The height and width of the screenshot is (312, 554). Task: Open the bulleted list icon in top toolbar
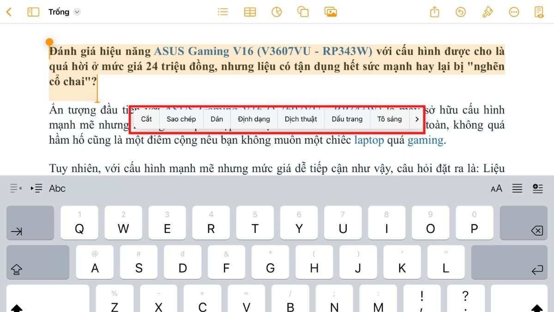pyautogui.click(x=223, y=12)
